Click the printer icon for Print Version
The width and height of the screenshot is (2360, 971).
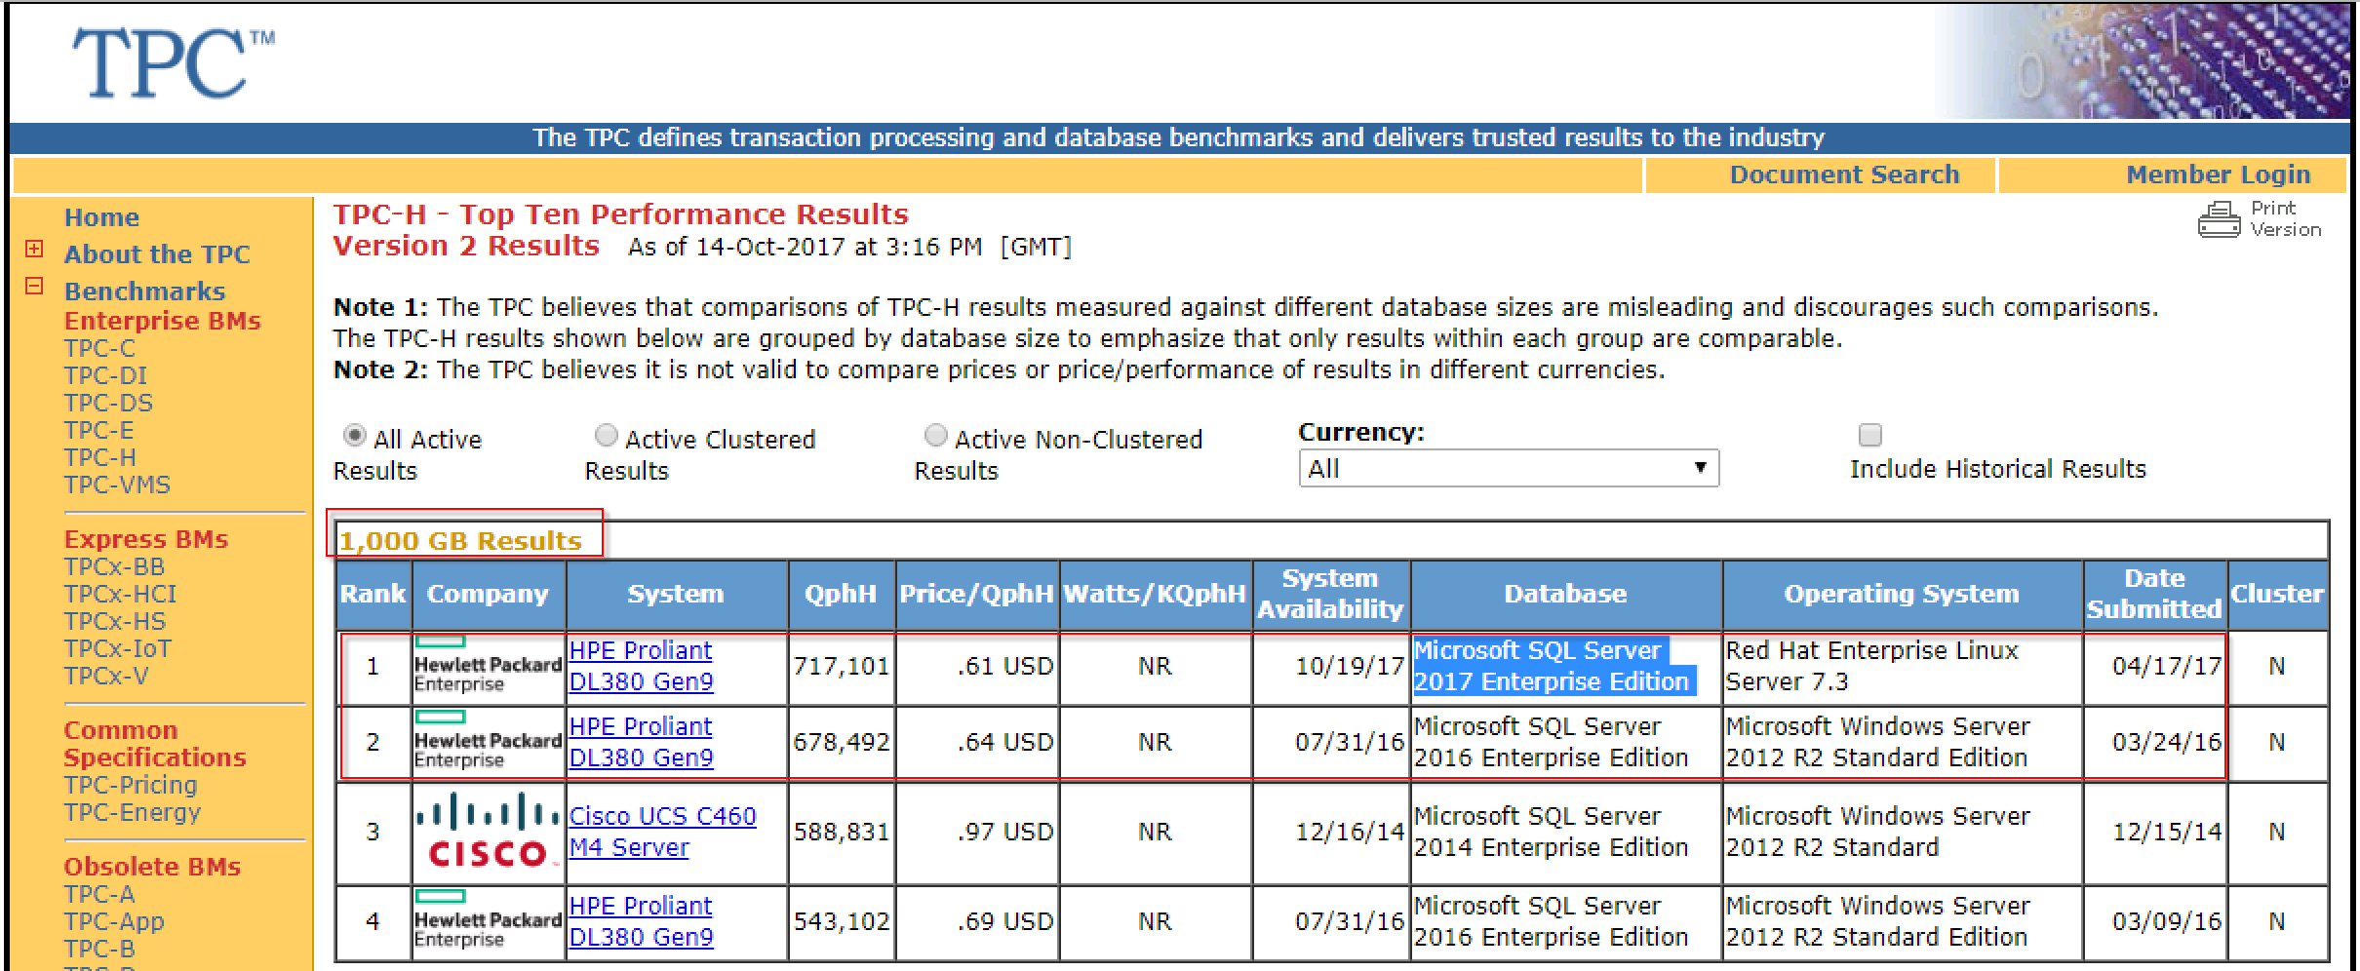[2219, 219]
